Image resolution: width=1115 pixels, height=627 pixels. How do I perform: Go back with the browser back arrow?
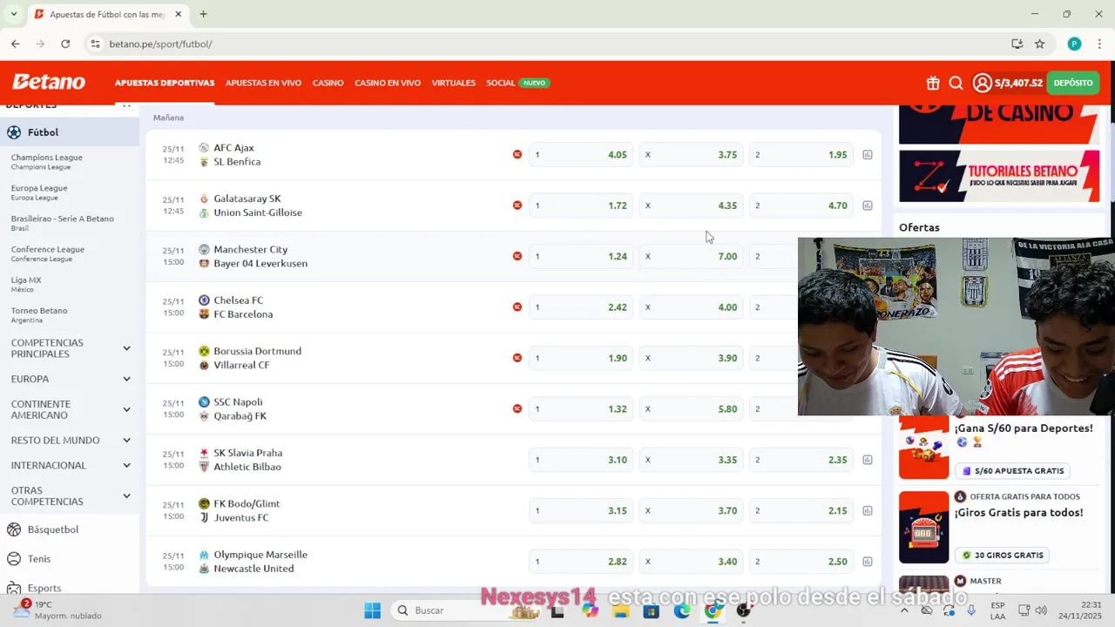15,44
